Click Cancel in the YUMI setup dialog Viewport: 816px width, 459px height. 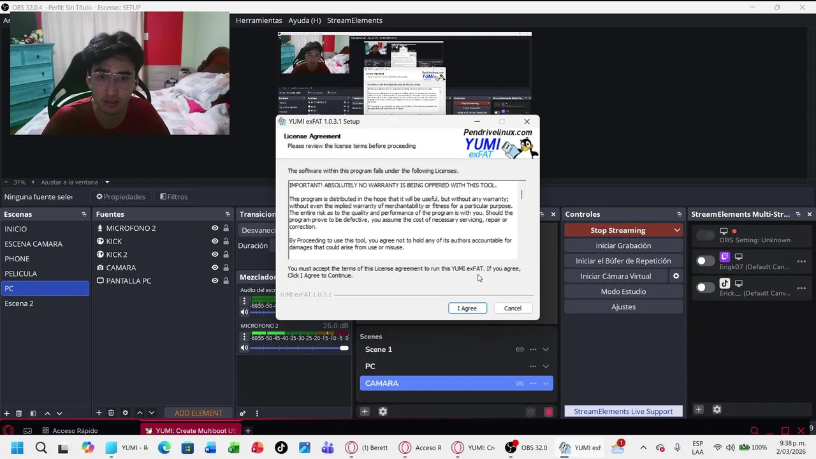click(x=513, y=309)
